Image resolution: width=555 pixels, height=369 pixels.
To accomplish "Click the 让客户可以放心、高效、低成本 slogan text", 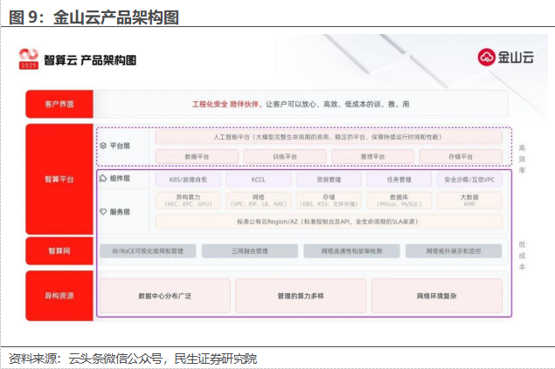I will pos(337,104).
